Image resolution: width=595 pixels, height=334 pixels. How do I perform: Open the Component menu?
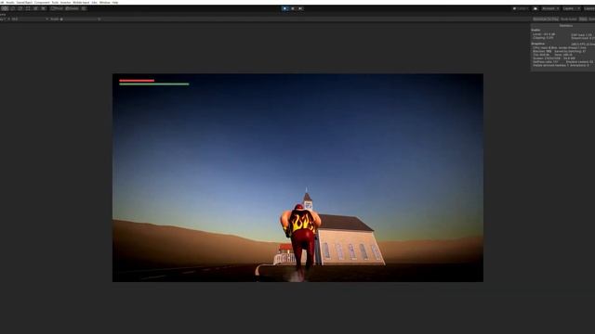42,2
